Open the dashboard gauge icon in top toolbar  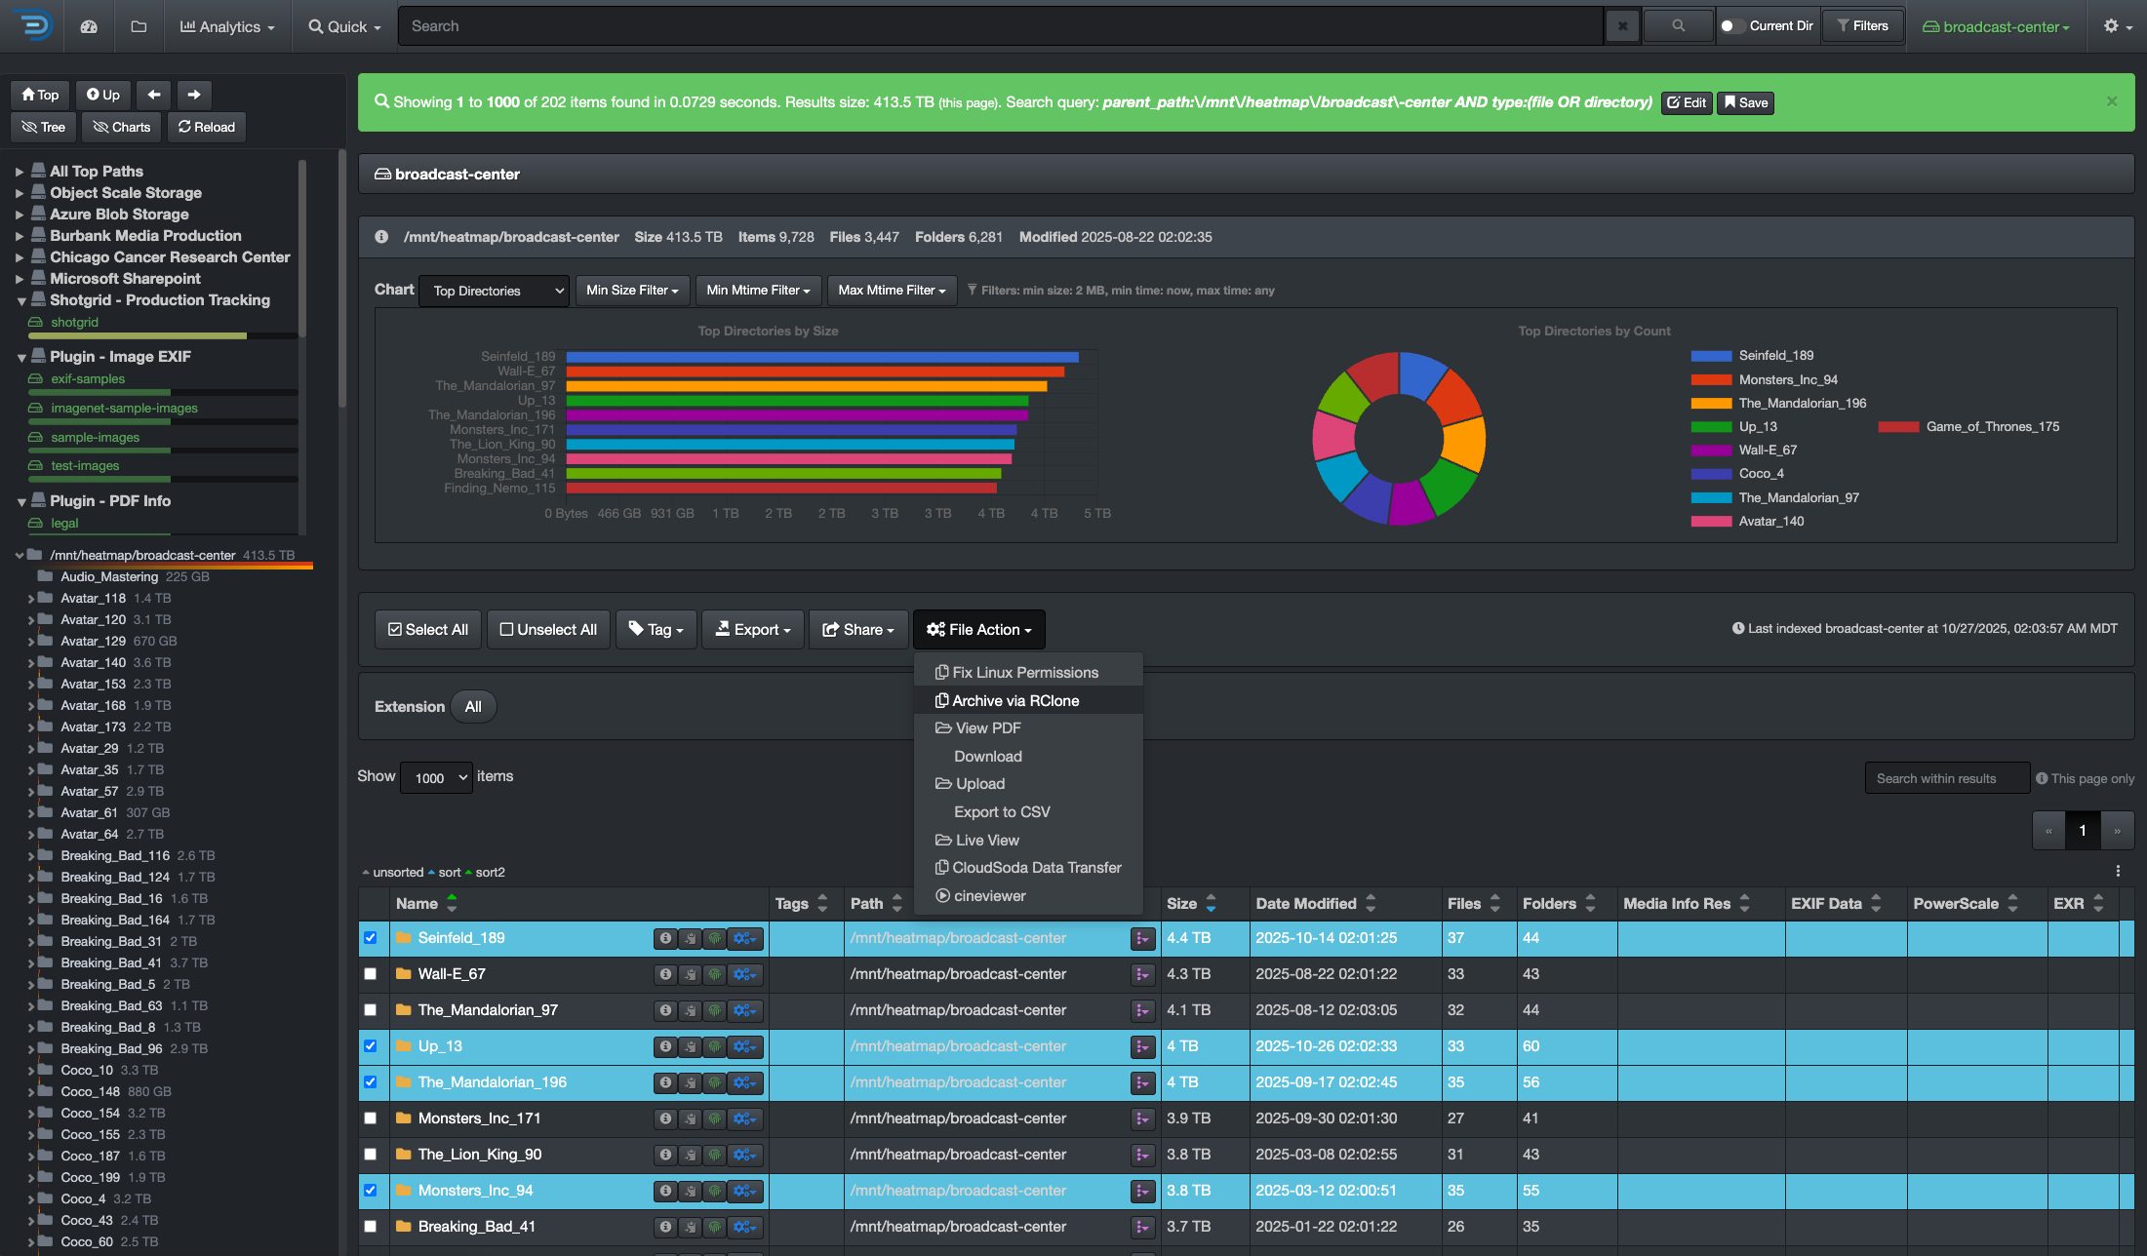[88, 26]
